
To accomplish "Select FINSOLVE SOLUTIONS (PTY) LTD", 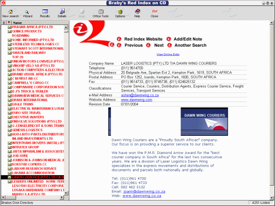I will (37, 121).
